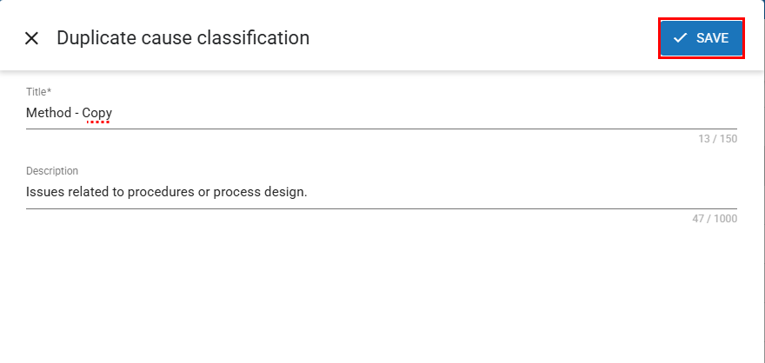765x363 pixels.
Task: Click the word "Method" in the title
Action: tap(49, 113)
